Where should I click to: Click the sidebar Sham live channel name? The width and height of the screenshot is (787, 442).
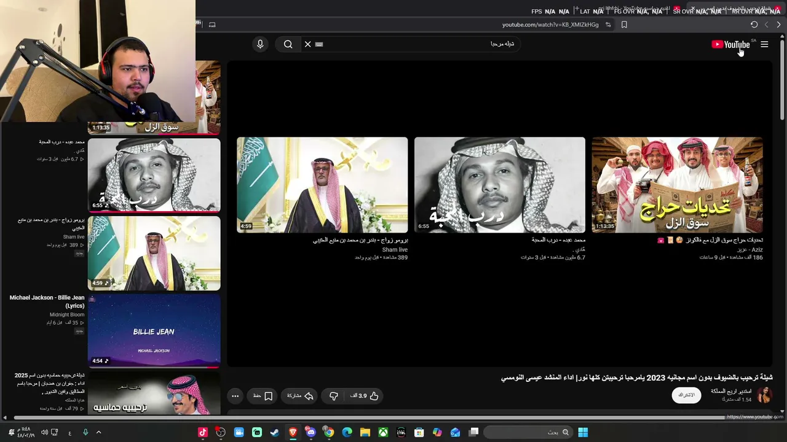click(74, 237)
